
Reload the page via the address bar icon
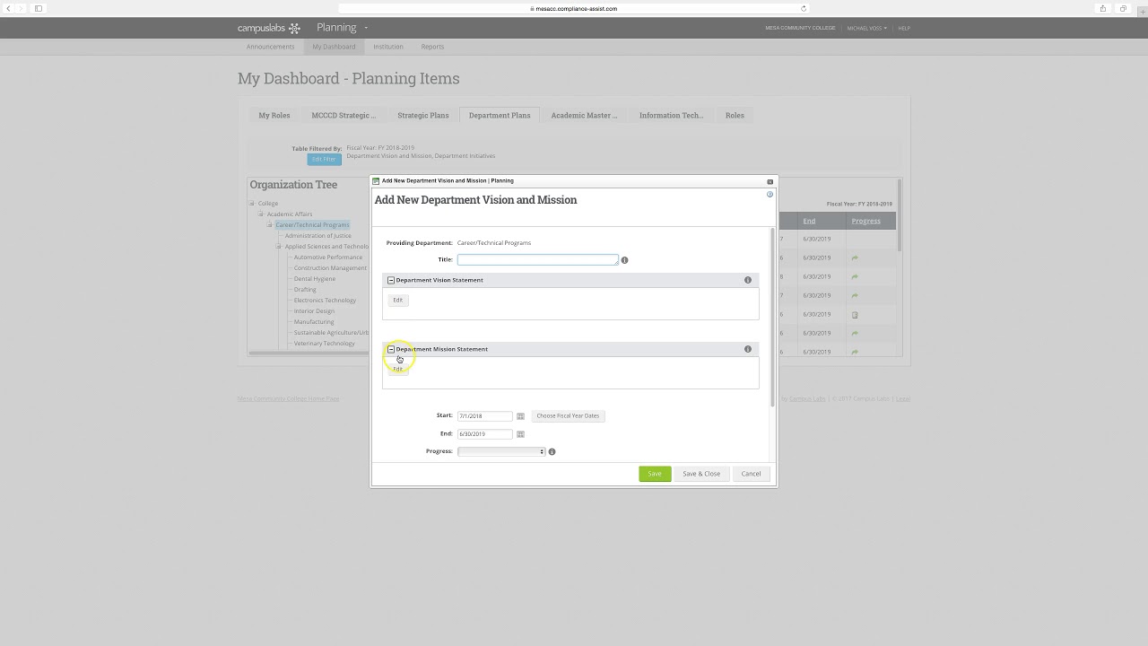point(804,8)
